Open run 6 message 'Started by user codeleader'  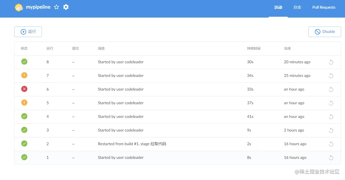tap(121, 89)
